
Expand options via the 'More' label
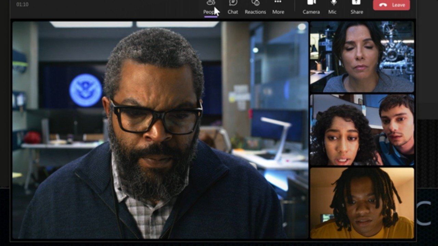pos(278,12)
